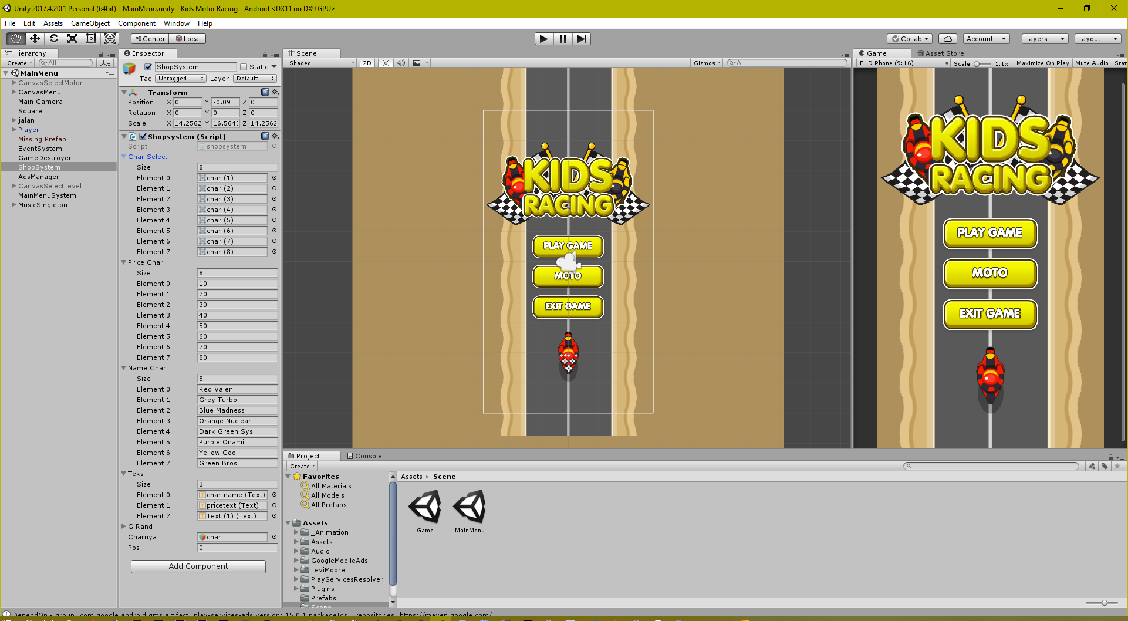Disable the Shopsystem script checkbox

[143, 136]
